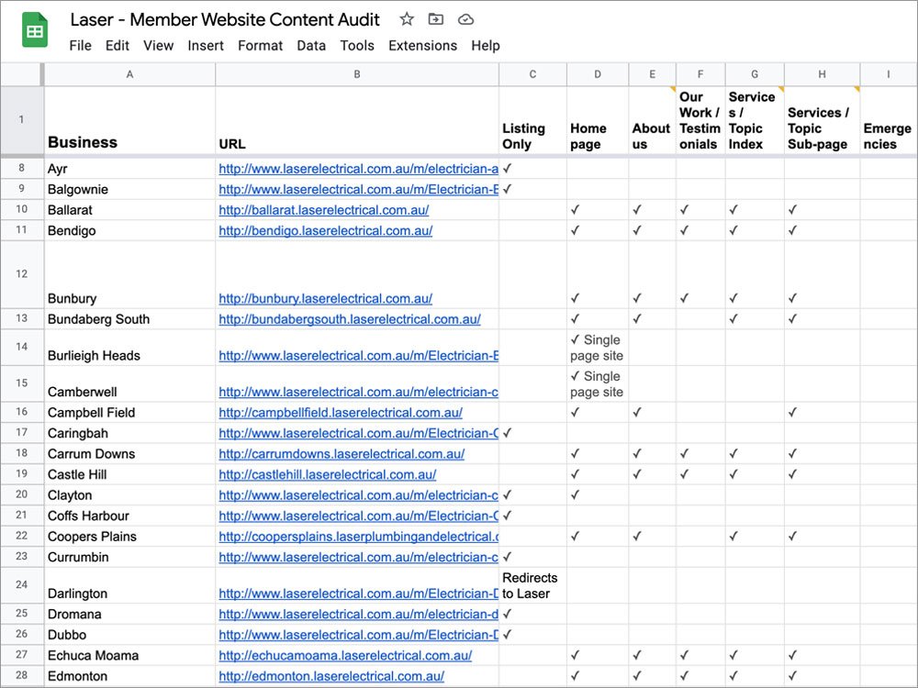
Task: Select row 24 header
Action: pyautogui.click(x=22, y=584)
